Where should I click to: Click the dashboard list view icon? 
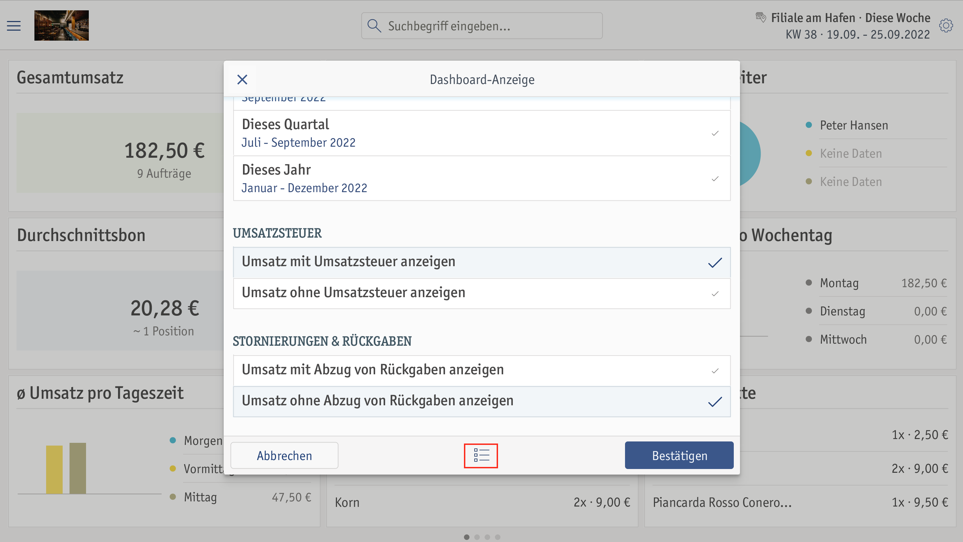point(482,455)
